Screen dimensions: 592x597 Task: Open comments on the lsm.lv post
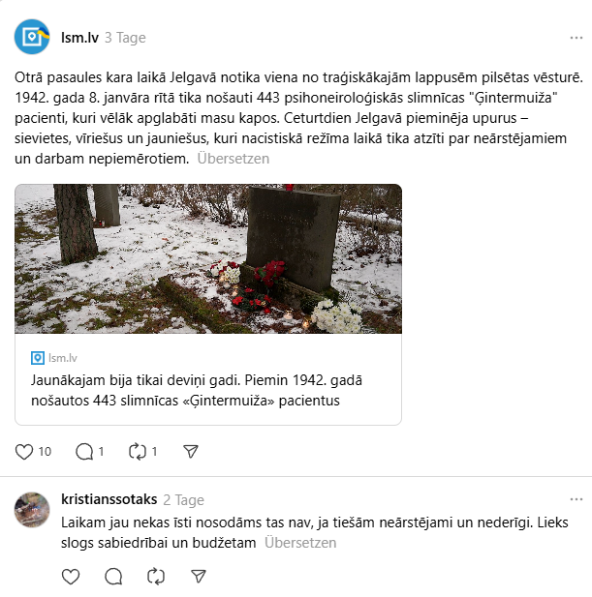[84, 452]
